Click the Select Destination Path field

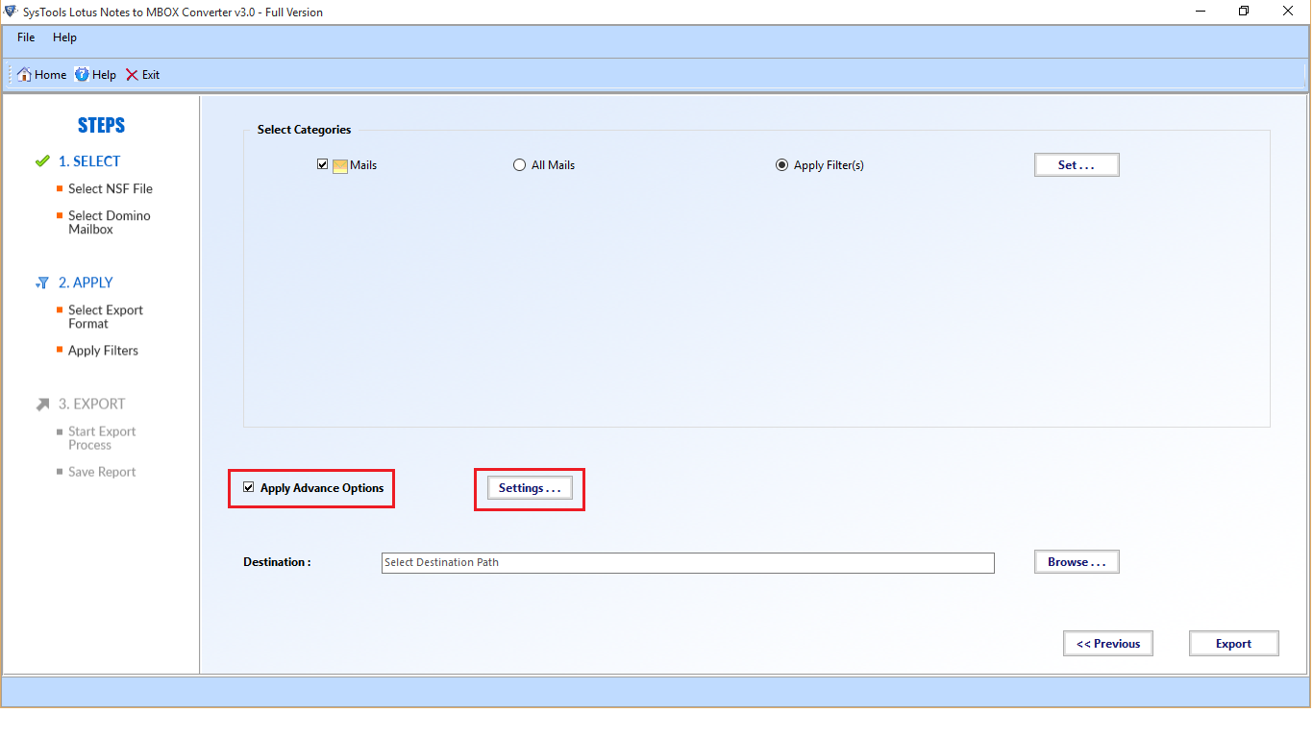tap(688, 563)
